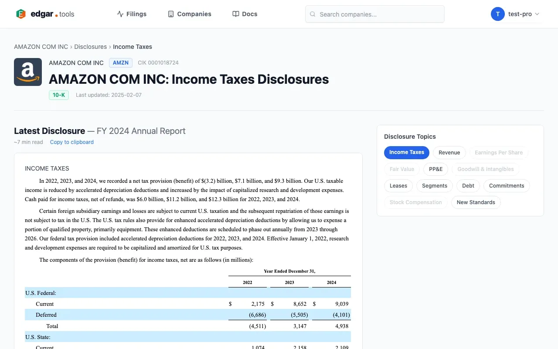Click the edgar tools logo icon
558x349 pixels.
click(20, 14)
